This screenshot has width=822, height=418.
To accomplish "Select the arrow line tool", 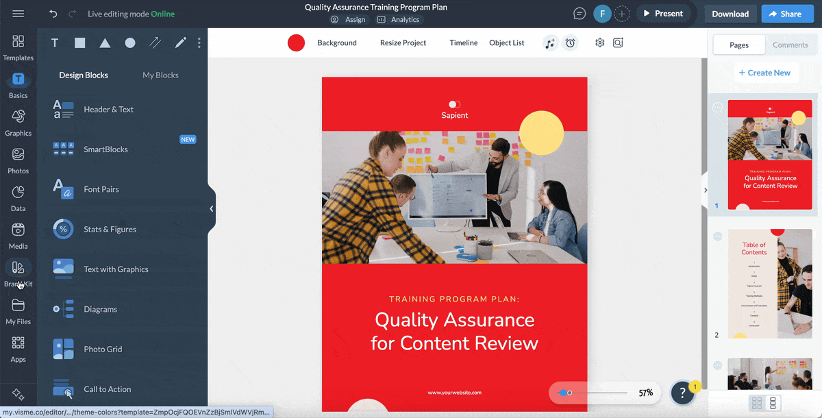I will click(x=155, y=42).
